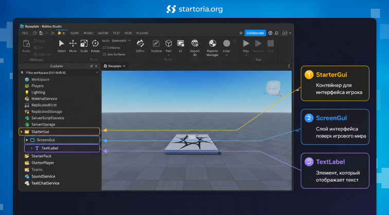Expand the ScreenGui tree node arrow
389x215 pixels.
coord(27,140)
